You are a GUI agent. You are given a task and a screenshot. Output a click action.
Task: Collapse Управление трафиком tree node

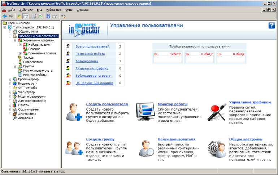coord(15,40)
